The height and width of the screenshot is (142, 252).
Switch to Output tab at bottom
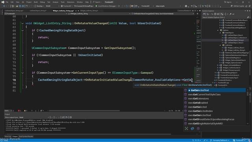(x=15, y=136)
